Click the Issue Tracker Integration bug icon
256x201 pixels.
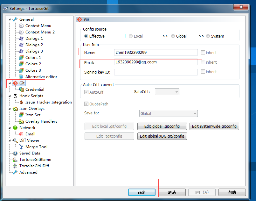pyautogui.click(x=21, y=102)
